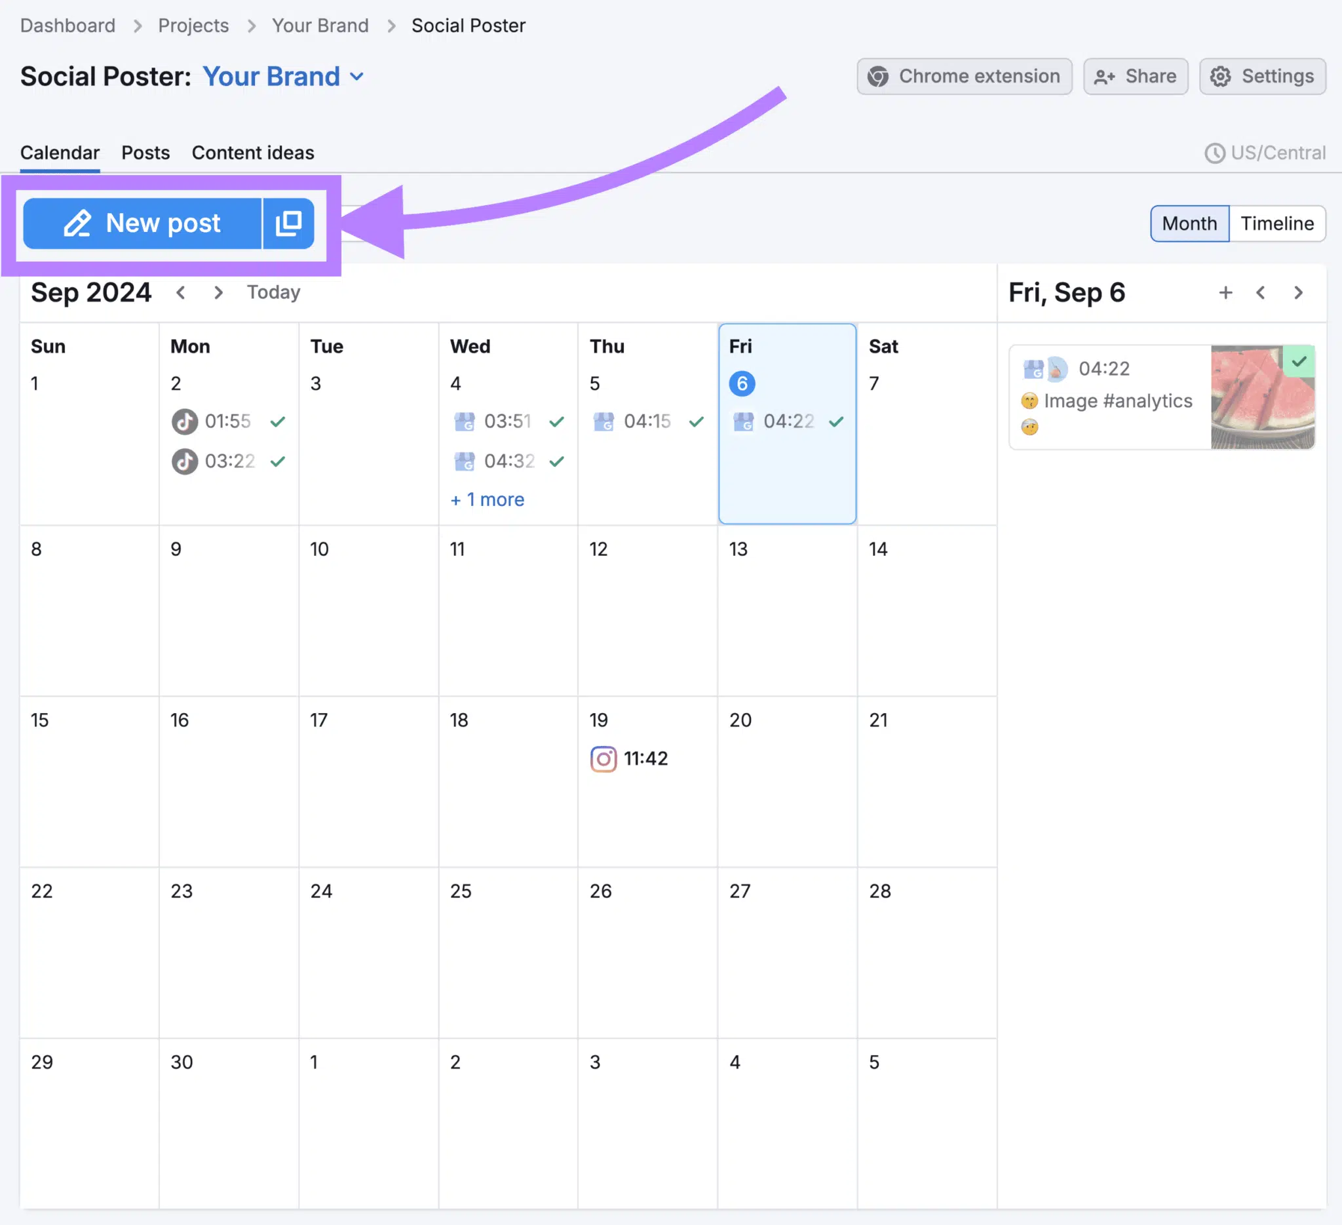Click Dashboard in breadcrumb
Screen dimensions: 1342x1225
point(68,26)
